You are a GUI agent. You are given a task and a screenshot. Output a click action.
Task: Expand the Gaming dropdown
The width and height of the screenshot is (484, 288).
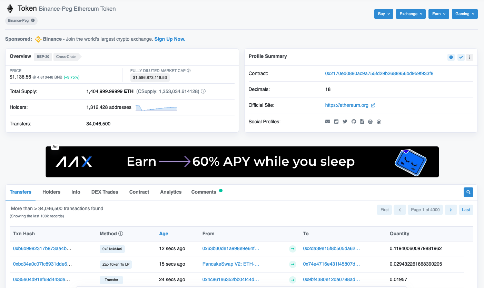[x=464, y=14]
